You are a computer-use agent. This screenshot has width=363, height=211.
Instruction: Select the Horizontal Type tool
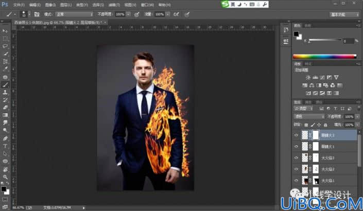[x=5, y=146]
